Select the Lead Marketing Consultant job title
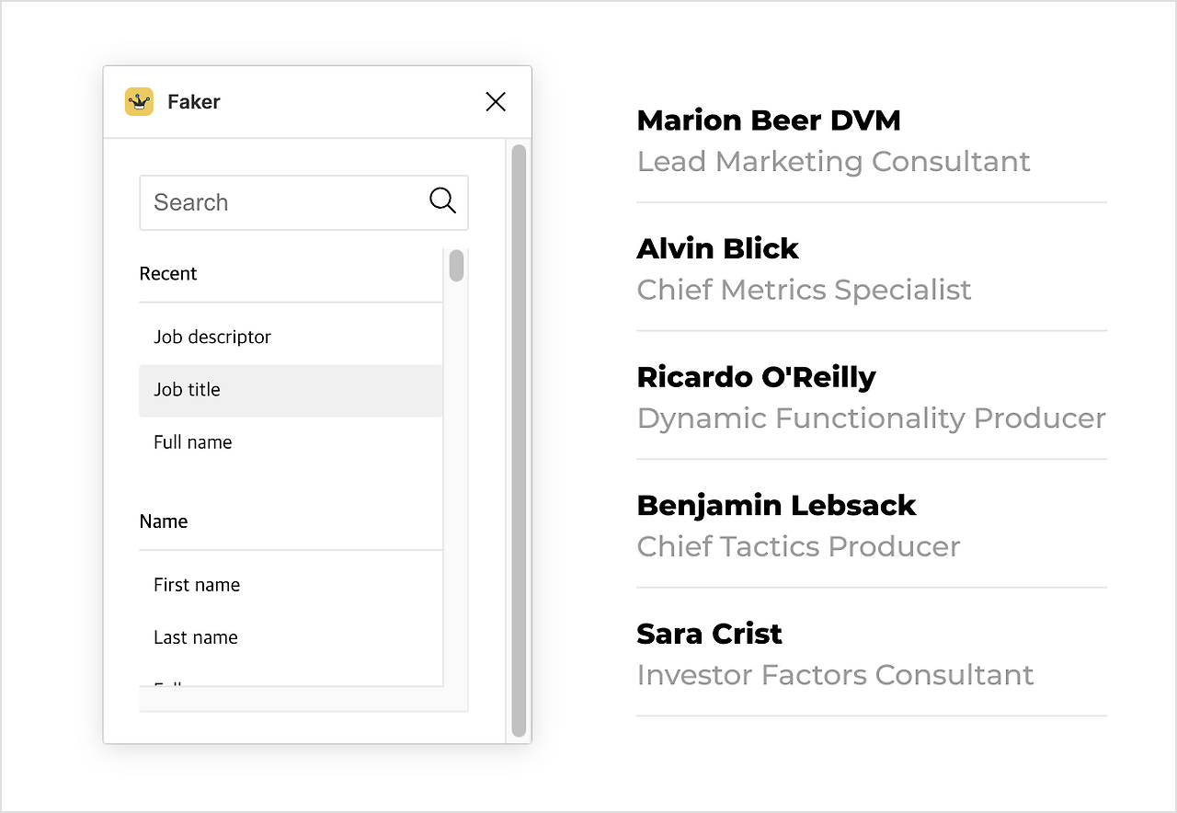 (x=833, y=162)
